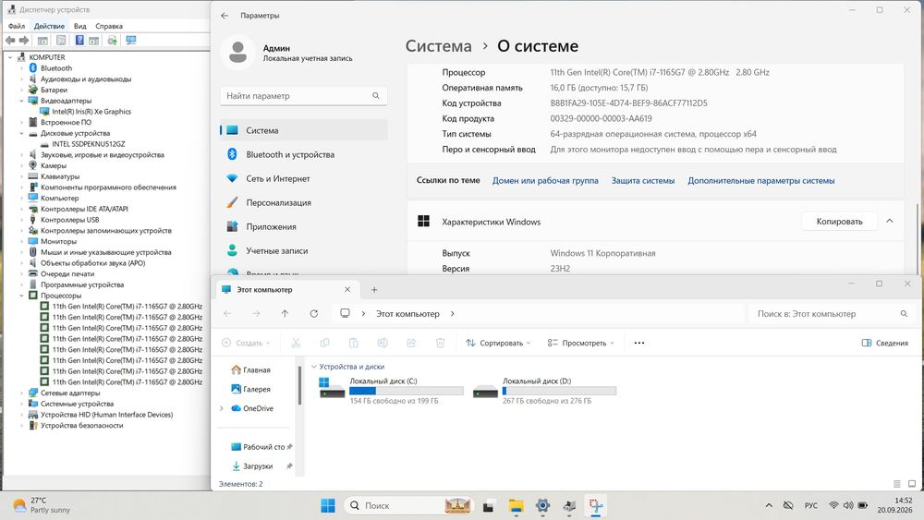Viewport: 924px width, 520px height.
Task: Open the Просмотреть dropdown in Explorer
Action: [581, 343]
